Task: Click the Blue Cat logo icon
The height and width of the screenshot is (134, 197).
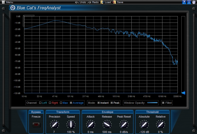Action: (x=13, y=8)
